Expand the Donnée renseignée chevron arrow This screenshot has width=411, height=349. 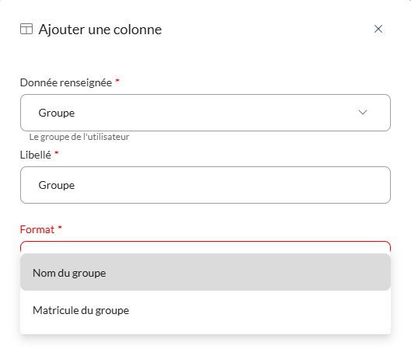[x=363, y=113]
